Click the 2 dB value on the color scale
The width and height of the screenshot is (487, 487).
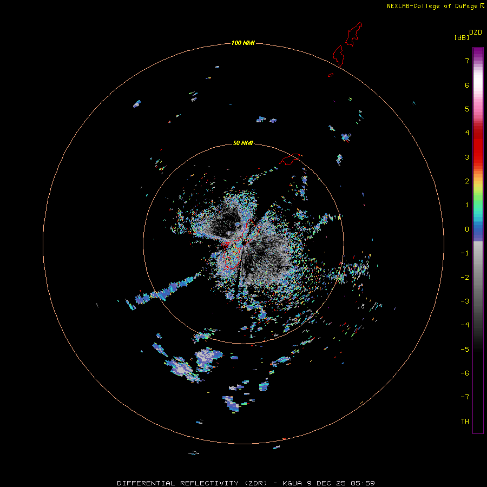467,181
